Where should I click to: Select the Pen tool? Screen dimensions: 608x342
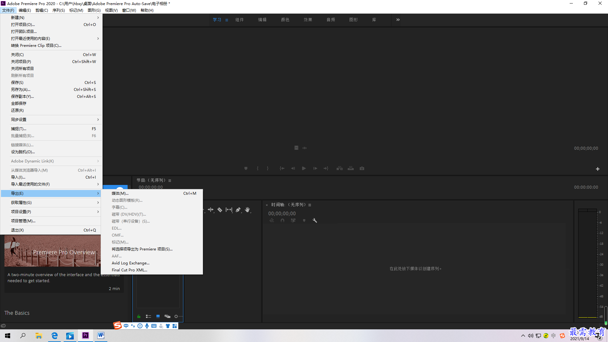click(238, 210)
